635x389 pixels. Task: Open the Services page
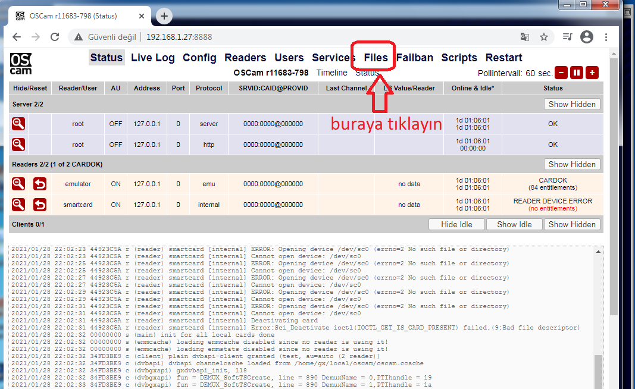coord(333,58)
